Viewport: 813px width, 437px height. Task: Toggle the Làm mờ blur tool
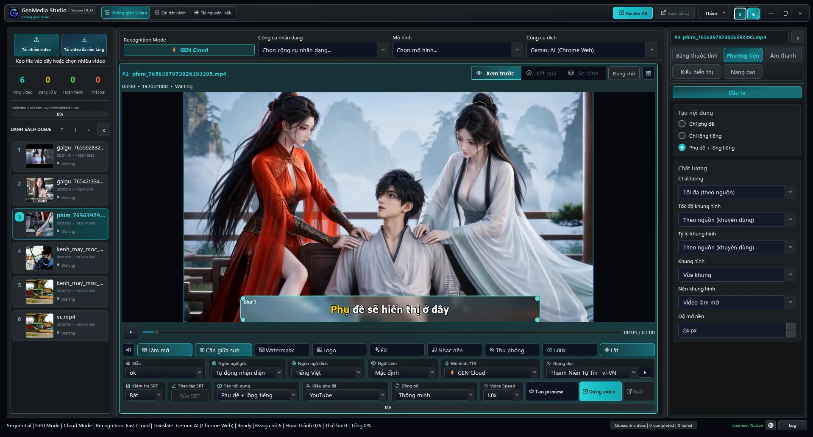point(165,350)
